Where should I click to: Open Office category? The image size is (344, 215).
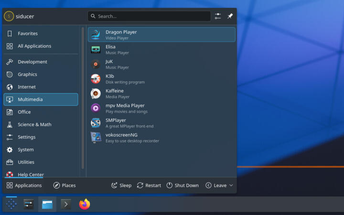point(41,112)
